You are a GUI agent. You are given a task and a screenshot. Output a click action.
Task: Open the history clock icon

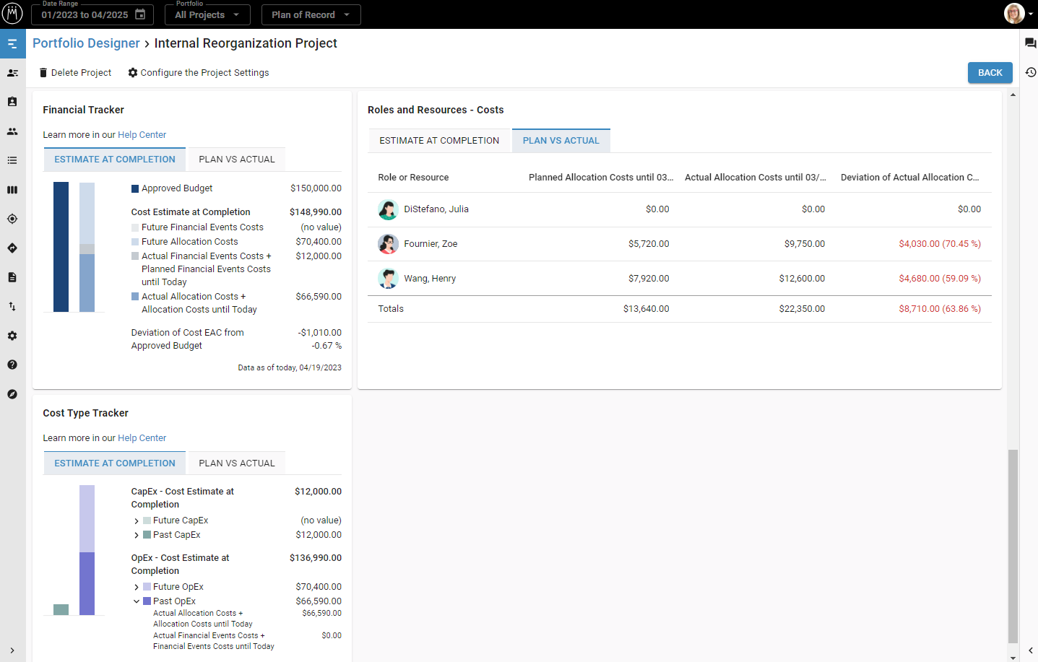coord(1030,72)
